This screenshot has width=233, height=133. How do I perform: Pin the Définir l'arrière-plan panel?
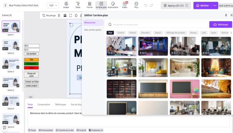pyautogui.click(x=226, y=15)
